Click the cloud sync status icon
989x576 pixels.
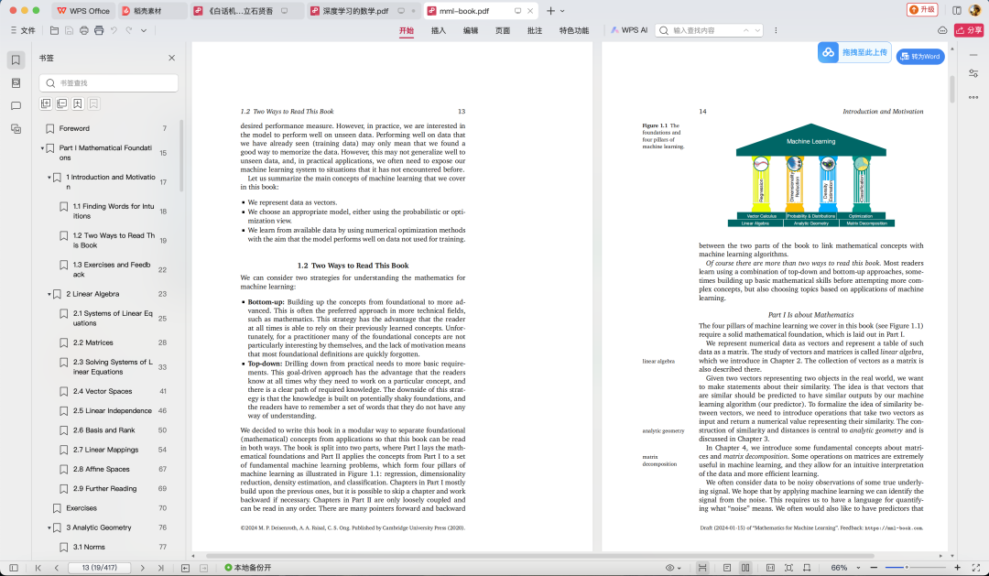pos(942,30)
